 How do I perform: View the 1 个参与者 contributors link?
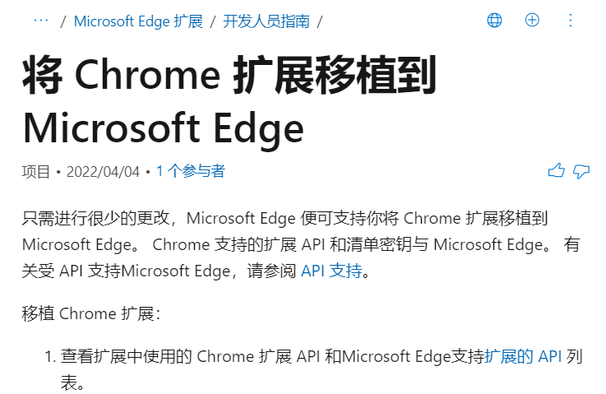[191, 171]
